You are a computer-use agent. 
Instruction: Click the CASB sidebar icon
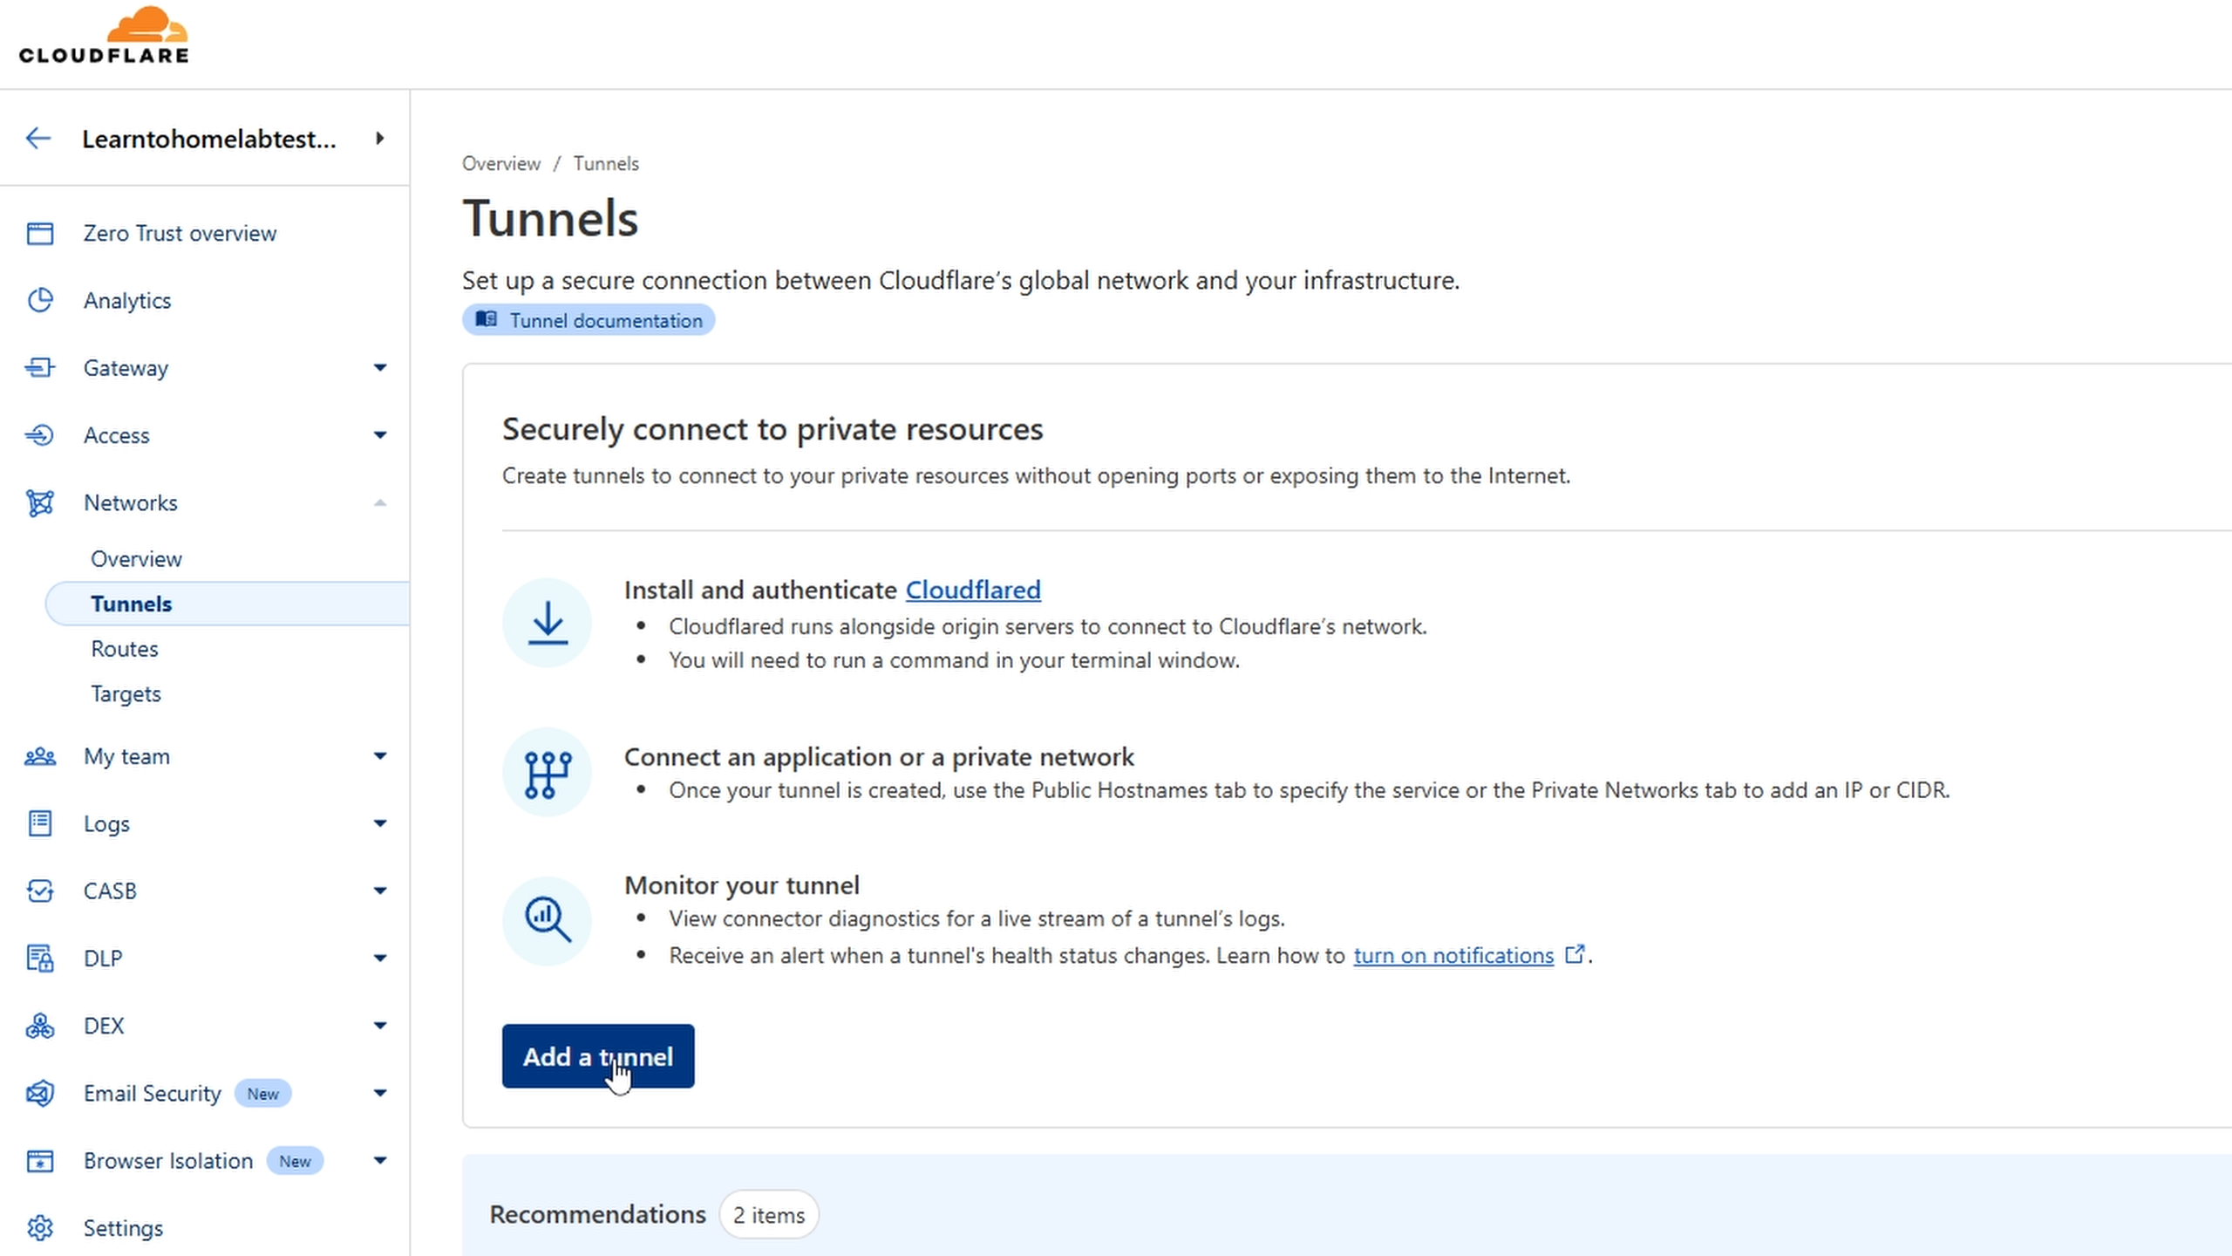40,891
